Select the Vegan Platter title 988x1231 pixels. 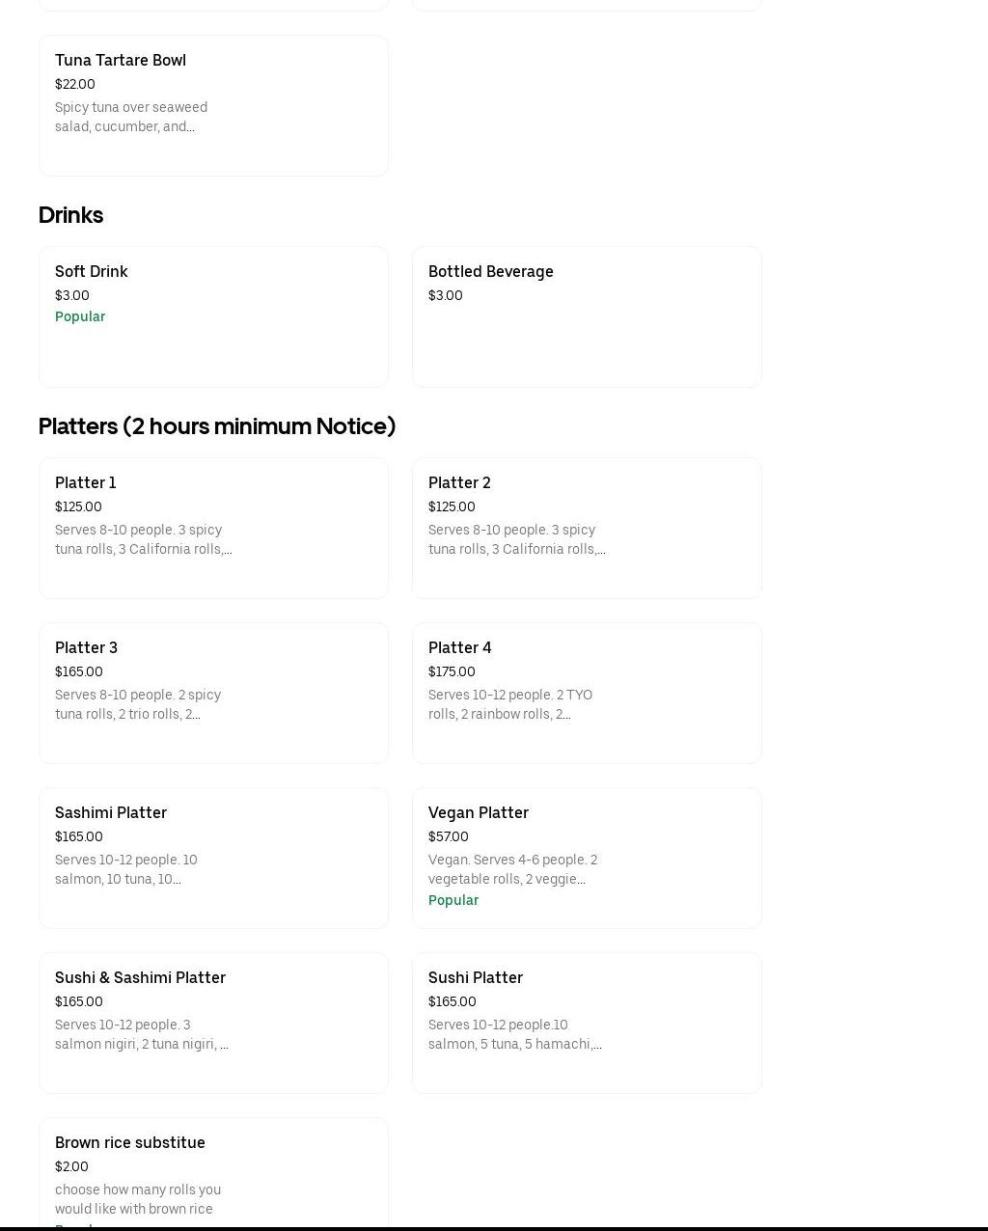point(478,812)
